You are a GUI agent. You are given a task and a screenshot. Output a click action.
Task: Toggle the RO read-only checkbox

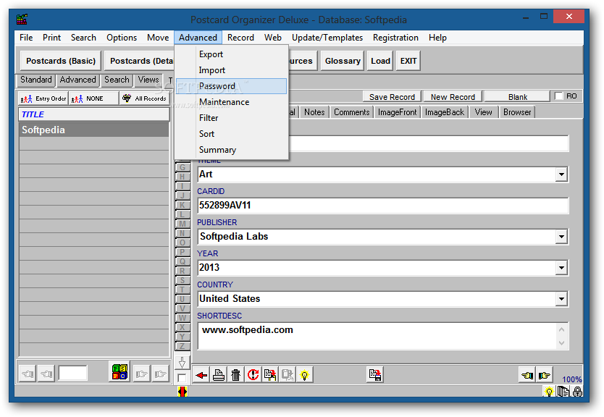point(559,96)
